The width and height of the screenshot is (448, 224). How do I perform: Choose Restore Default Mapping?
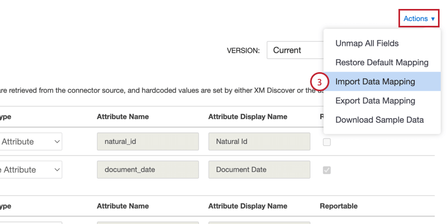click(x=382, y=62)
